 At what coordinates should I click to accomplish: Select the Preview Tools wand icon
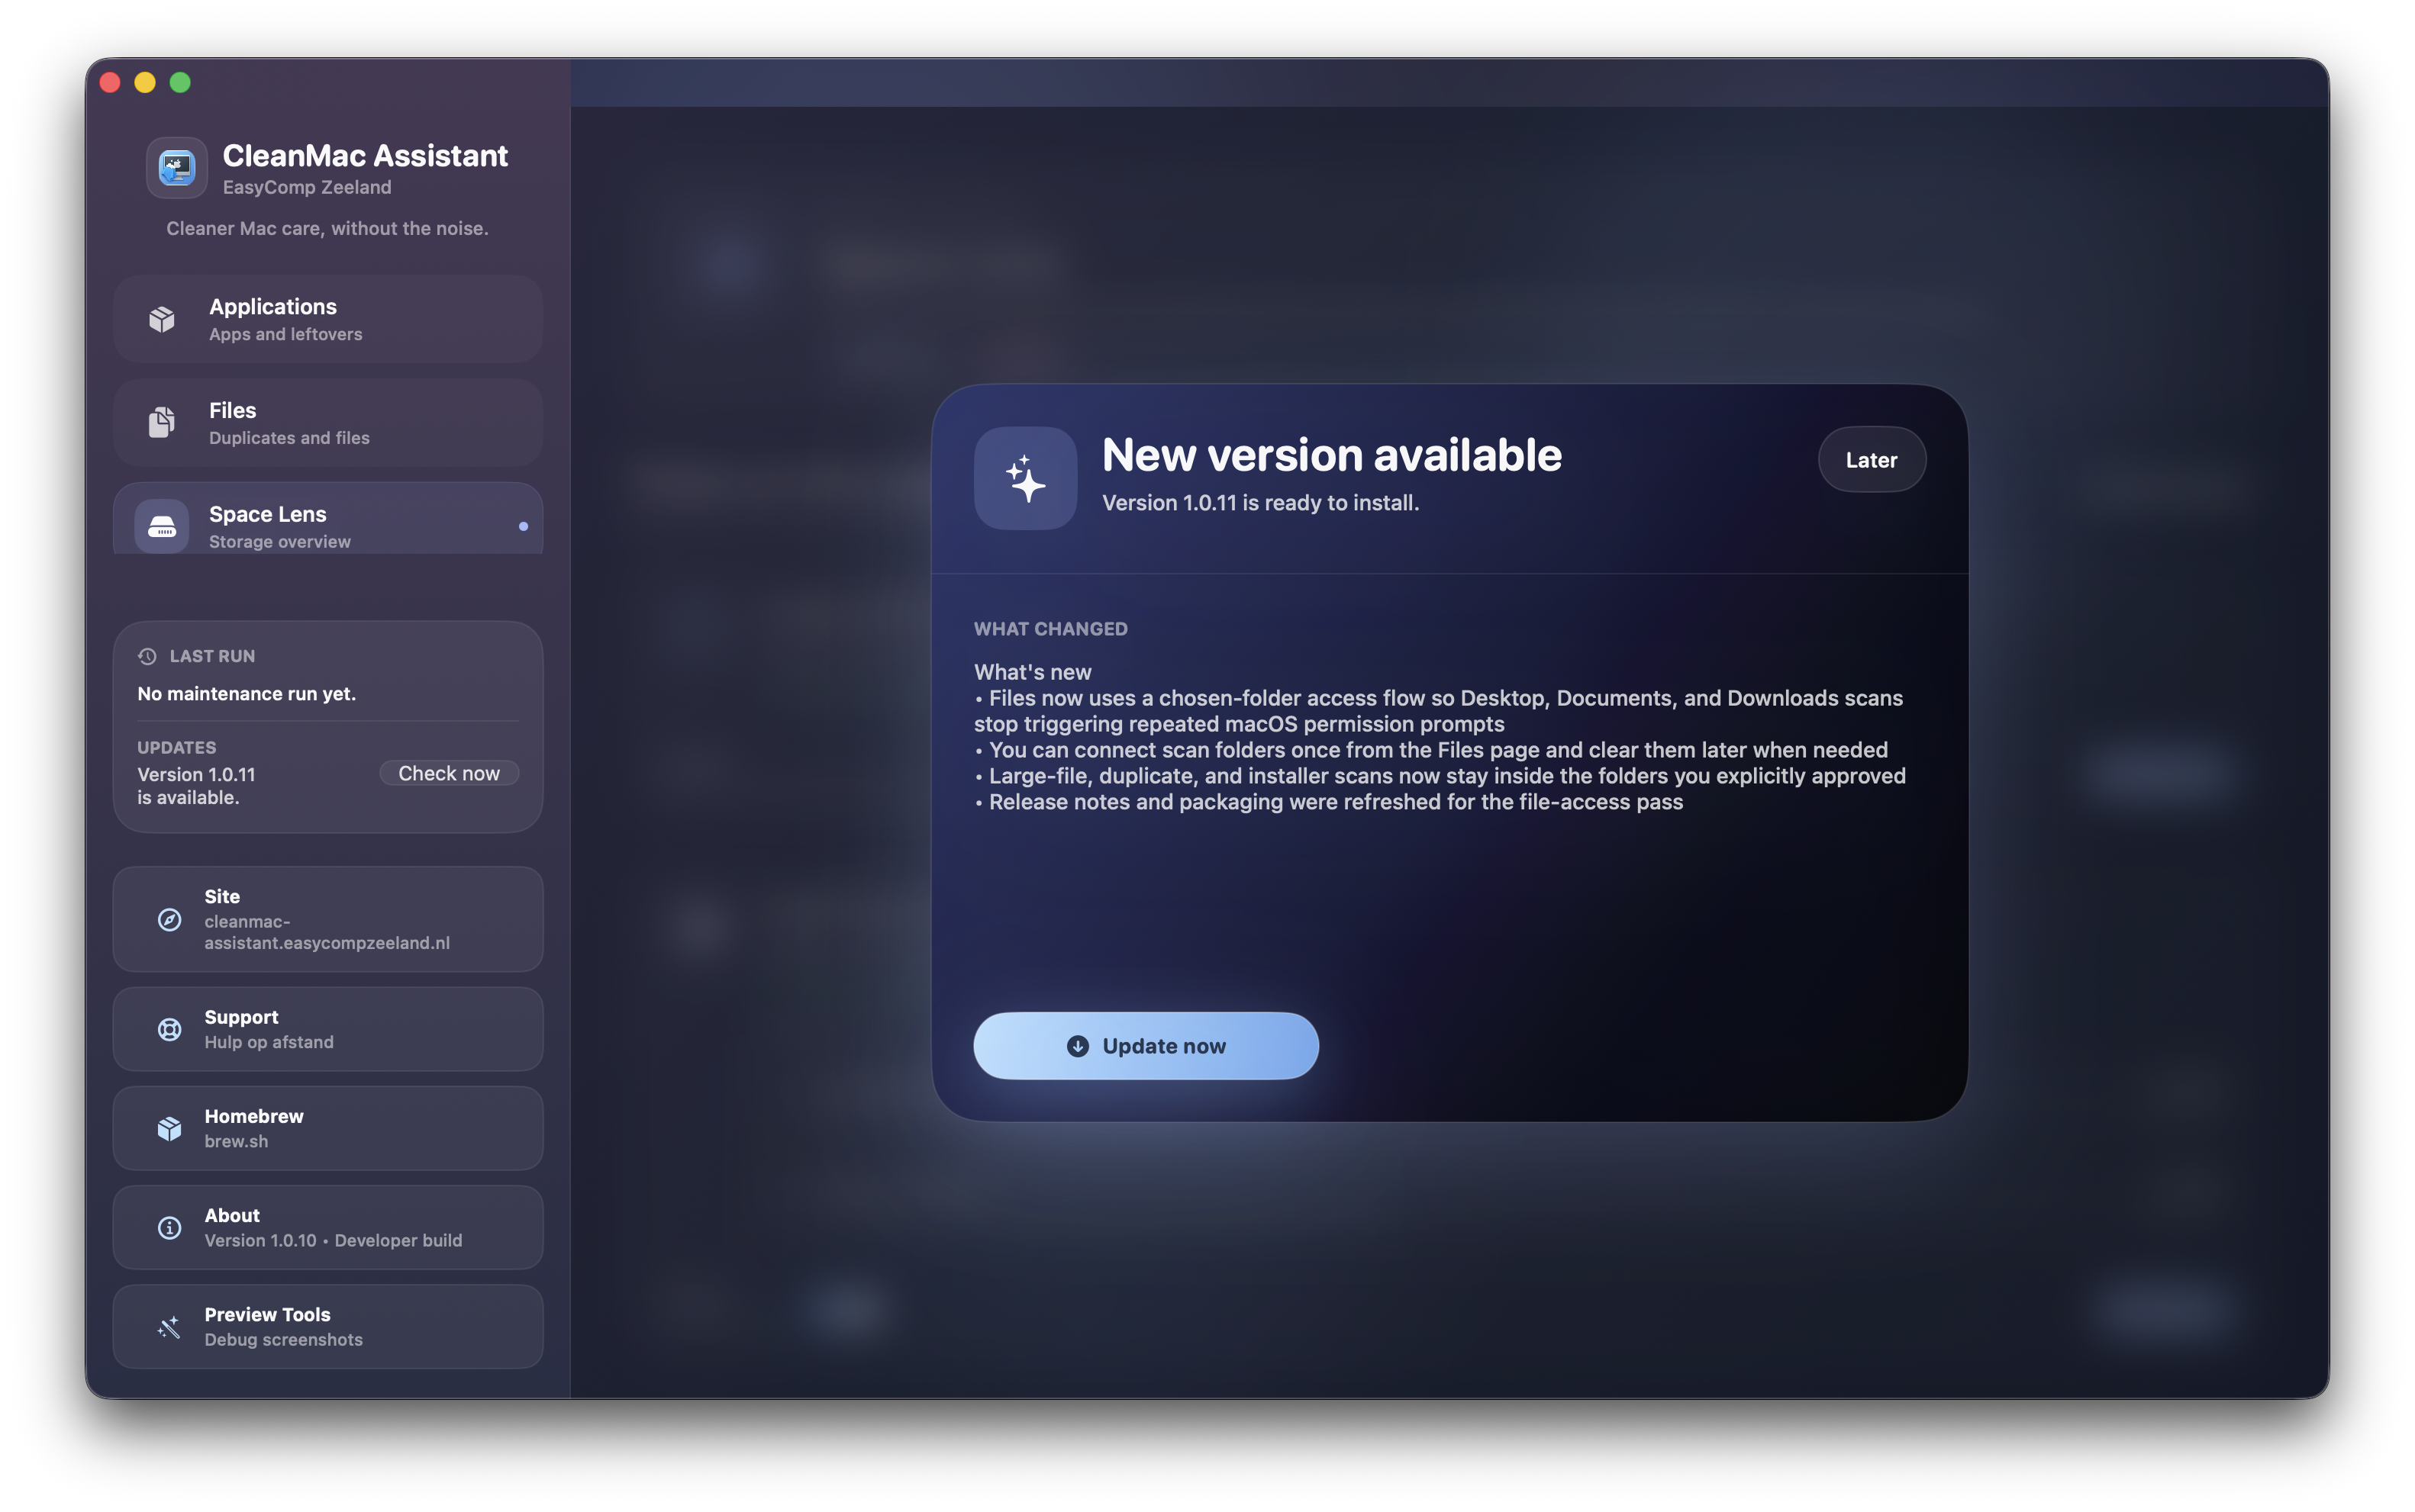168,1326
